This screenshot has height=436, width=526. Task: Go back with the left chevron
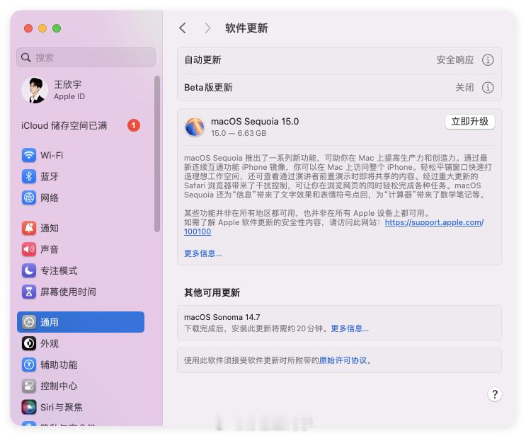click(x=183, y=28)
